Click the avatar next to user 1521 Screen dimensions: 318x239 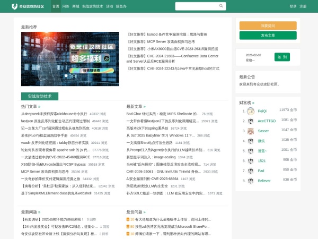pyautogui.click(x=251, y=160)
